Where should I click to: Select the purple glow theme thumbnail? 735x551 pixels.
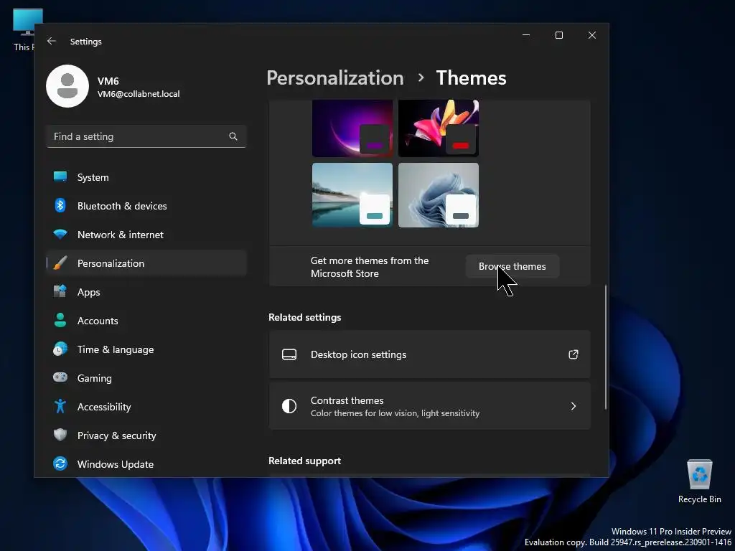[352, 128]
